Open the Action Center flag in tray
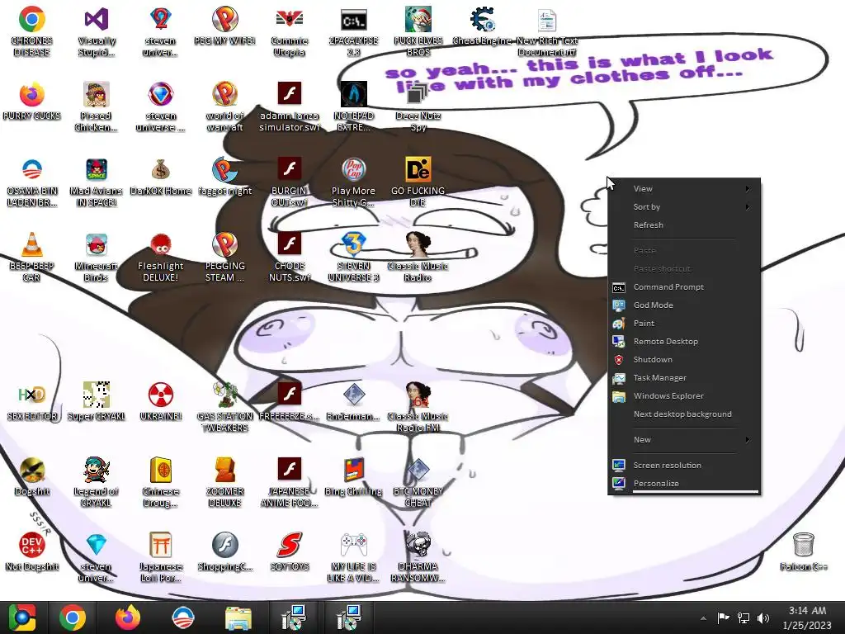845x634 pixels. (x=723, y=617)
